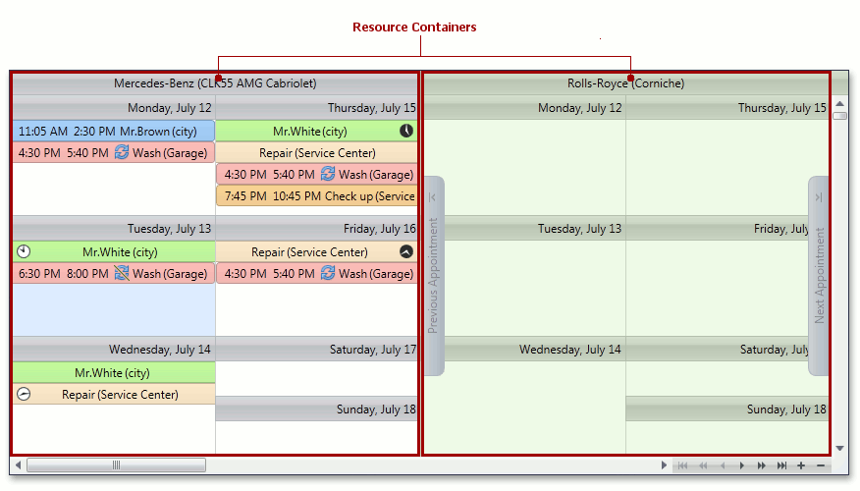860x491 pixels.
Task: Select Tuesday Mr.White (city) appointment
Action: [114, 251]
